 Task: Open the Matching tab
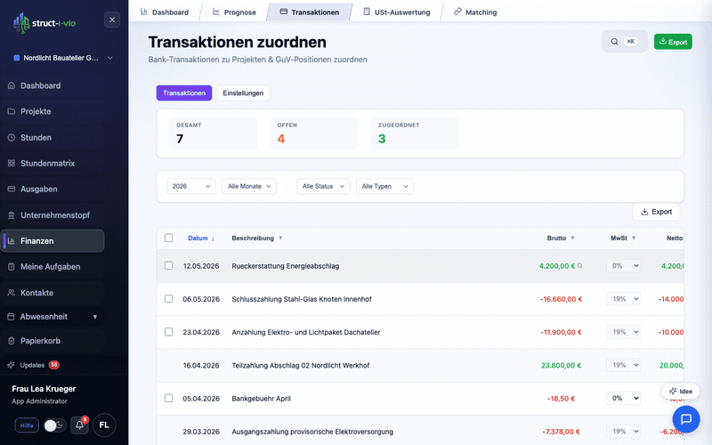[474, 12]
